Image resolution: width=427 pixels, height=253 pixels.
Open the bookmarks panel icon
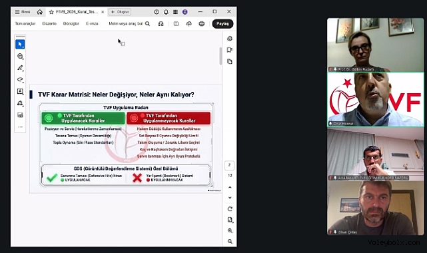pyautogui.click(x=230, y=50)
